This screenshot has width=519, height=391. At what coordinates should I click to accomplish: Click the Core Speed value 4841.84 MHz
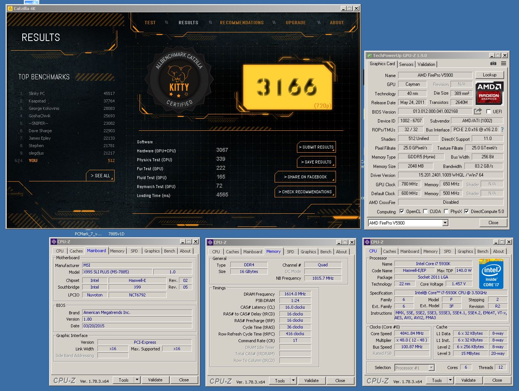click(x=412, y=333)
